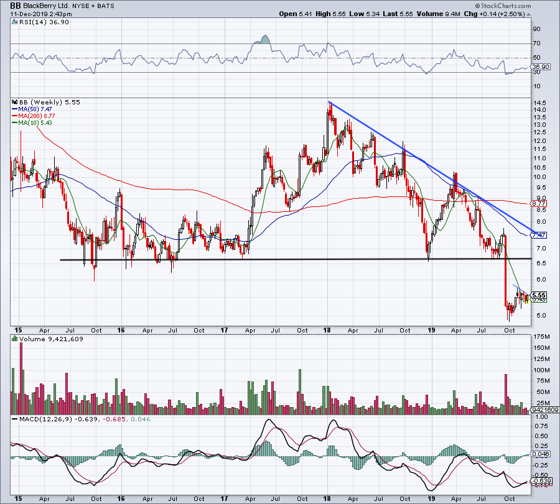This screenshot has height=504, width=560.
Task: Click the red 8.77 price tag on right axis
Action: pos(539,204)
